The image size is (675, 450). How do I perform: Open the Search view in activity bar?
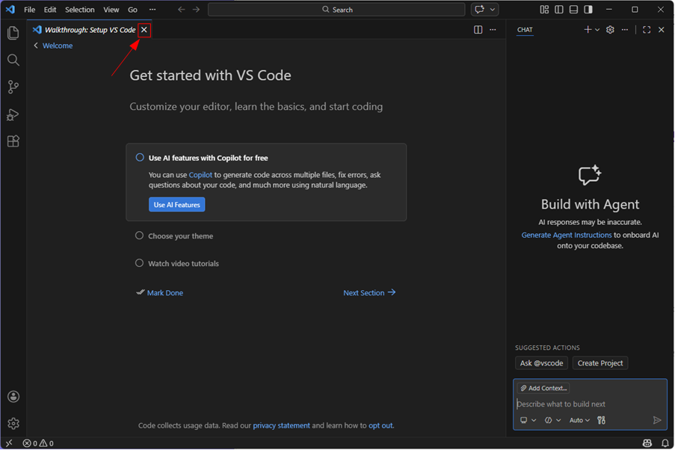[13, 60]
